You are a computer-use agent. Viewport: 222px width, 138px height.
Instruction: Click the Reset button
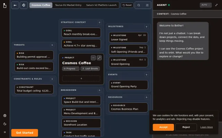click(x=127, y=5)
